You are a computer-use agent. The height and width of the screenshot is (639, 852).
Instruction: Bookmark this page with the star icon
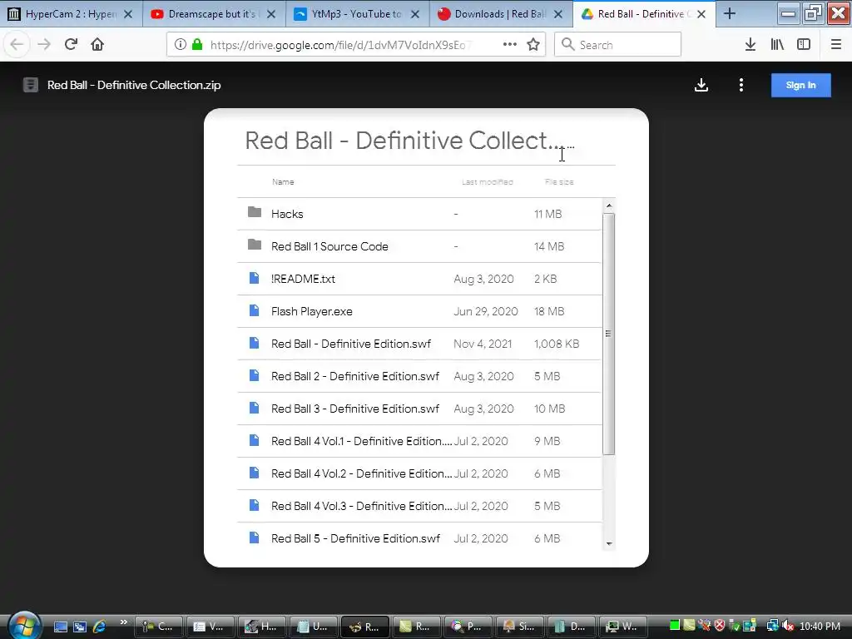(533, 45)
